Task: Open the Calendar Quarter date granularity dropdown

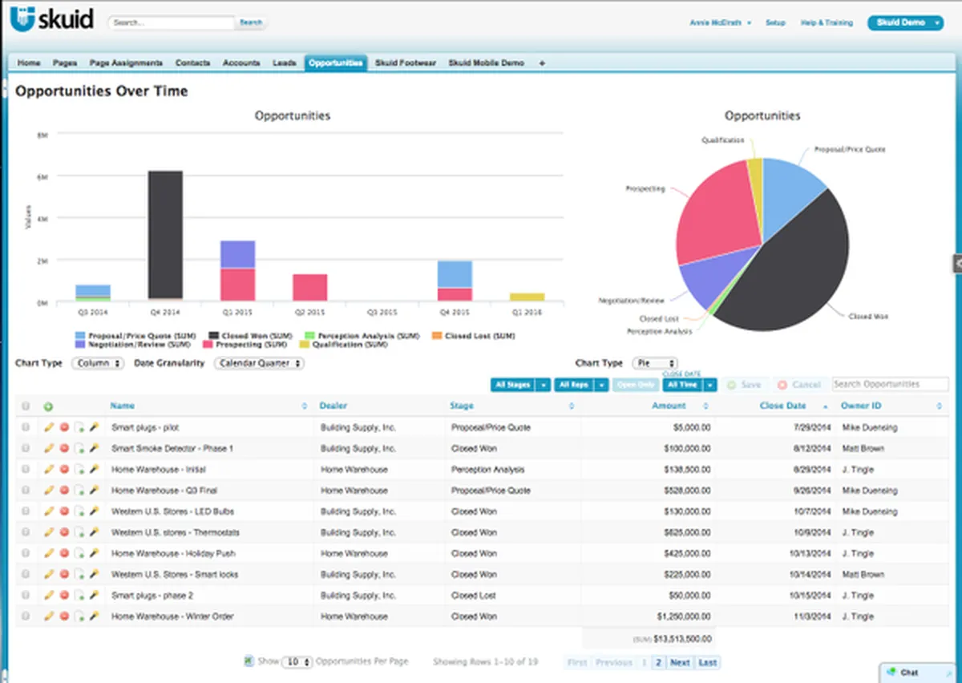Action: click(259, 363)
